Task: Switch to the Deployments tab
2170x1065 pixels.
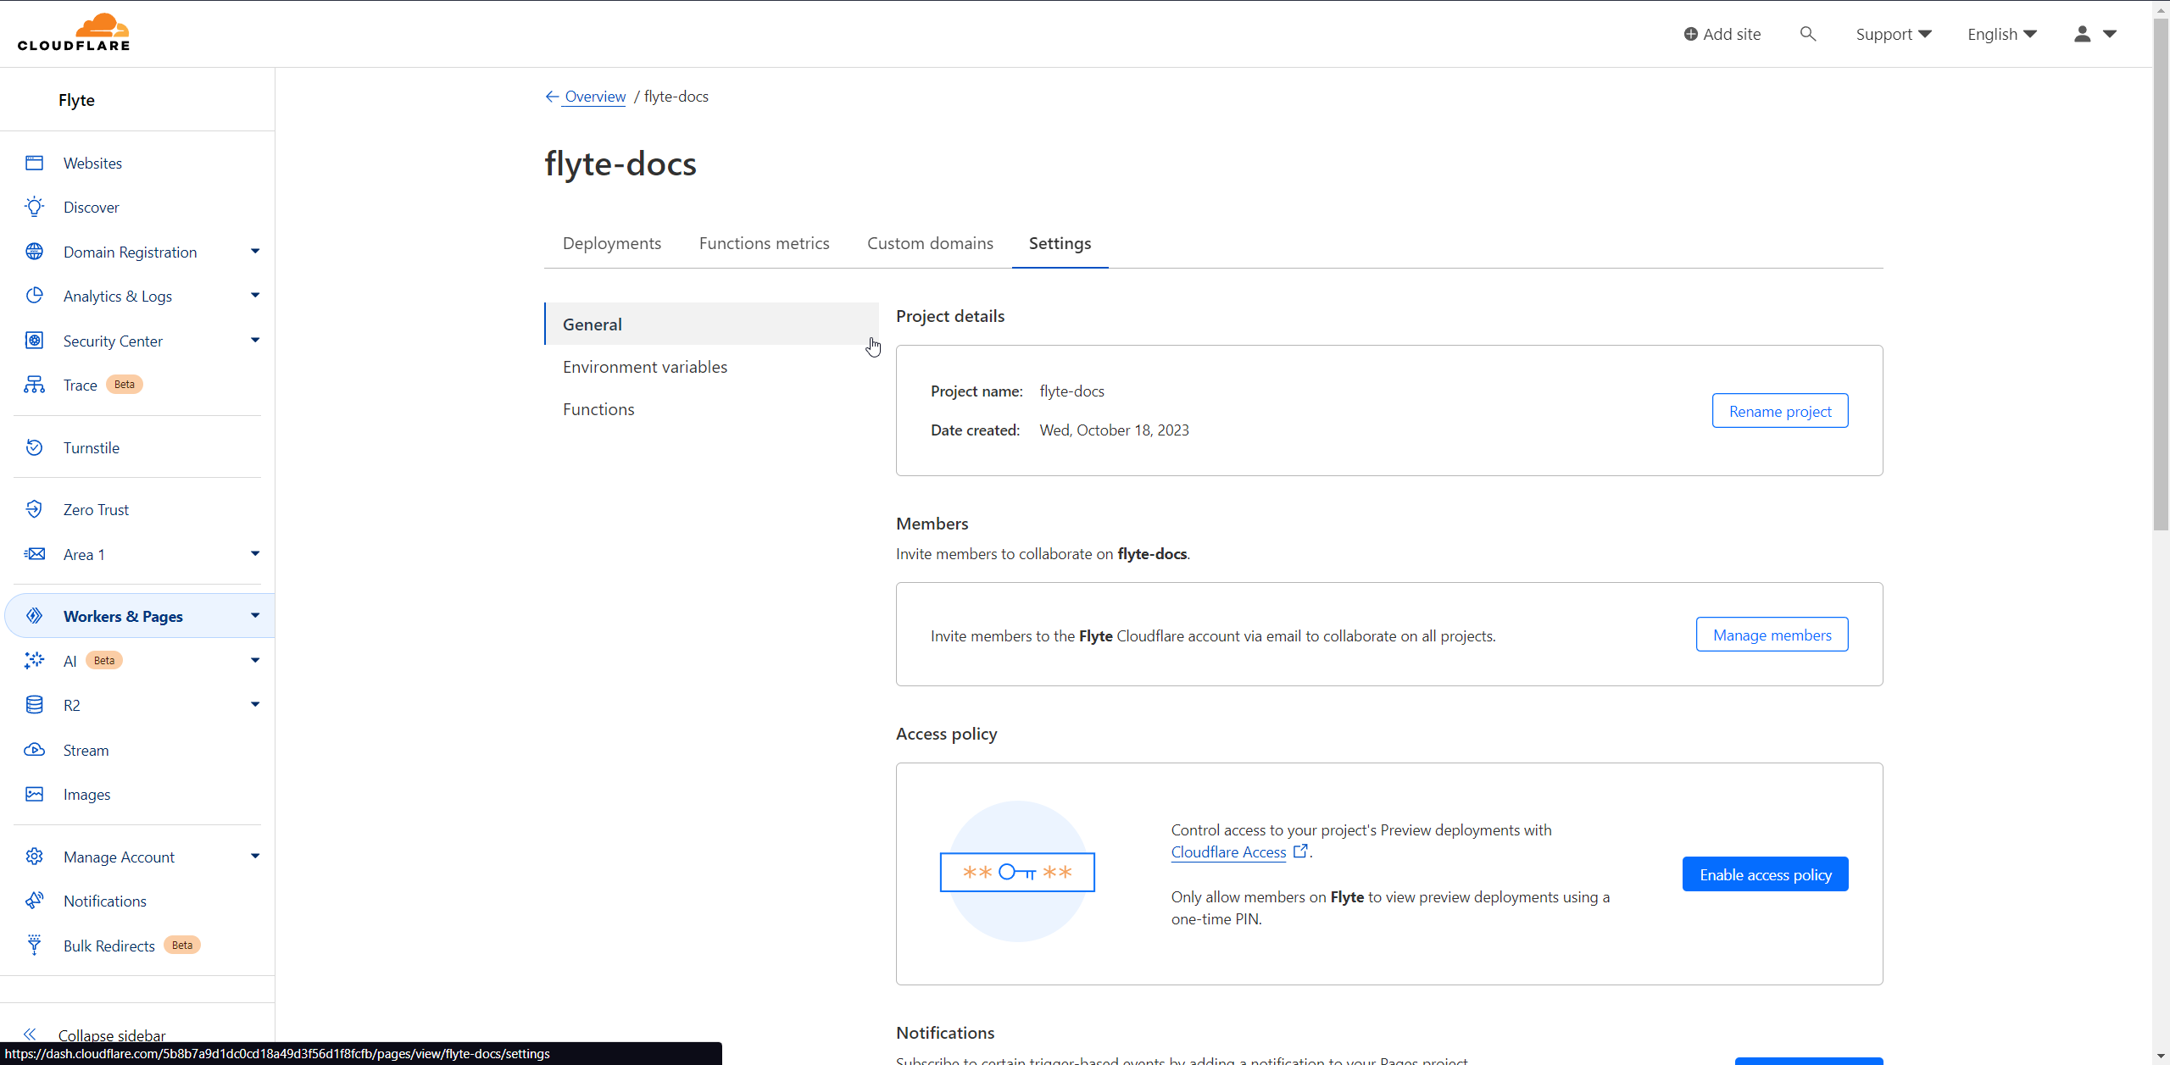Action: point(611,243)
